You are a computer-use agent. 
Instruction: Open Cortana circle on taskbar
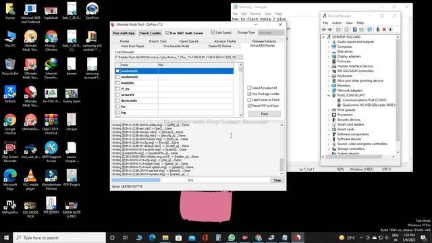click(x=112, y=238)
